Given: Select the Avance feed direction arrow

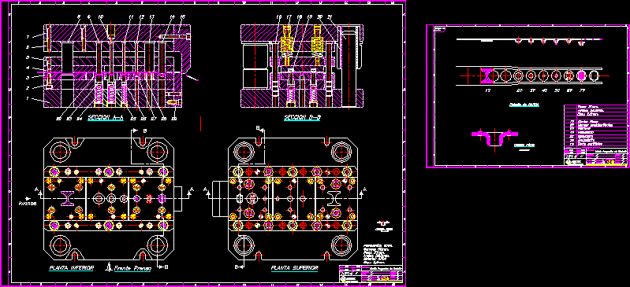Looking at the screenshot, I should [28, 198].
